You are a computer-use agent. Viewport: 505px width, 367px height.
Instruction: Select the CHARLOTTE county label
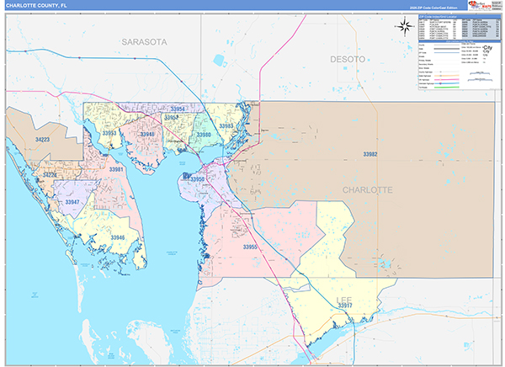368,190
